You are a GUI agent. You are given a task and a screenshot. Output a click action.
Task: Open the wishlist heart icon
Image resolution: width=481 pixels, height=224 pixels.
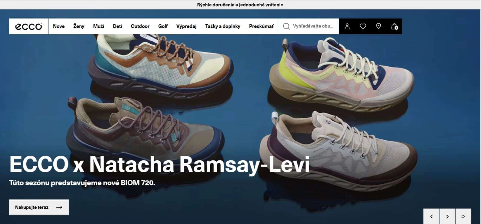point(363,26)
